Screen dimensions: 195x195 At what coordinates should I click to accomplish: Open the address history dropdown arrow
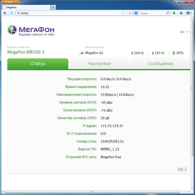126,13
